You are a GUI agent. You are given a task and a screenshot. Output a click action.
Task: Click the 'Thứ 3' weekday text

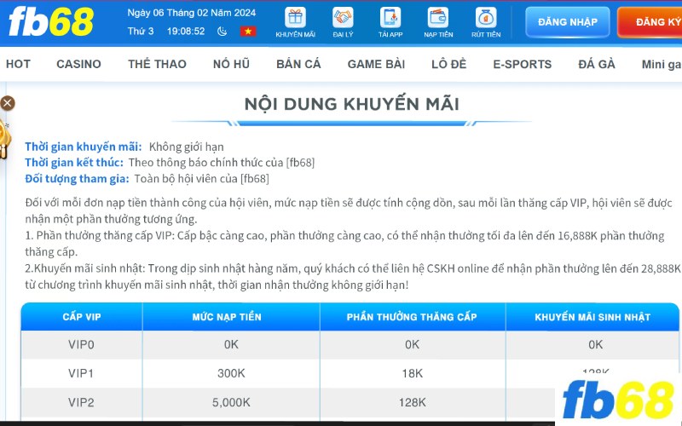[141, 32]
